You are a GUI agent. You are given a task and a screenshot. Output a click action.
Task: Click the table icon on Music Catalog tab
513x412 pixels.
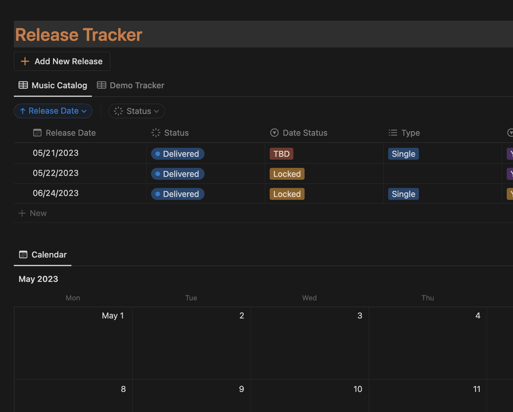23,85
